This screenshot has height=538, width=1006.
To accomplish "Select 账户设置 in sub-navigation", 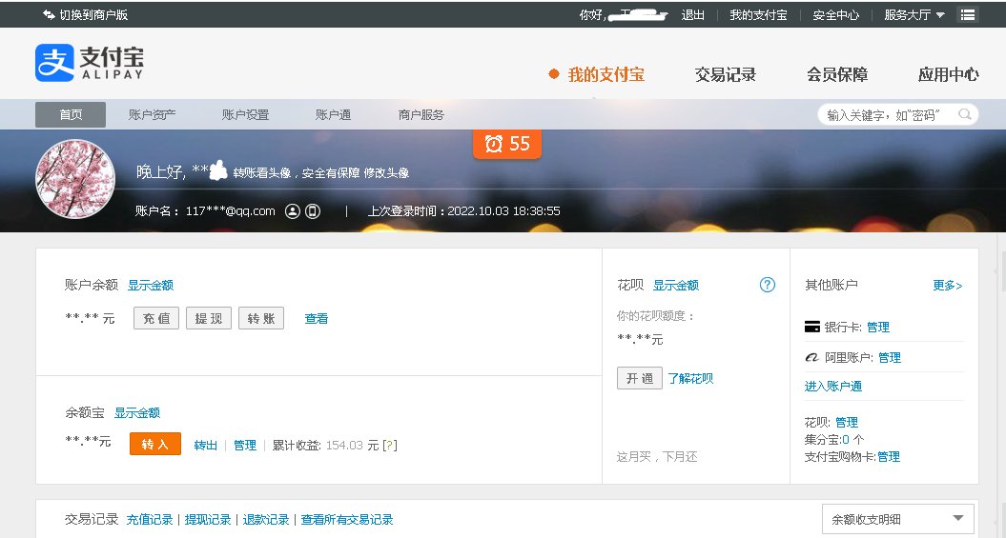I will (x=246, y=114).
